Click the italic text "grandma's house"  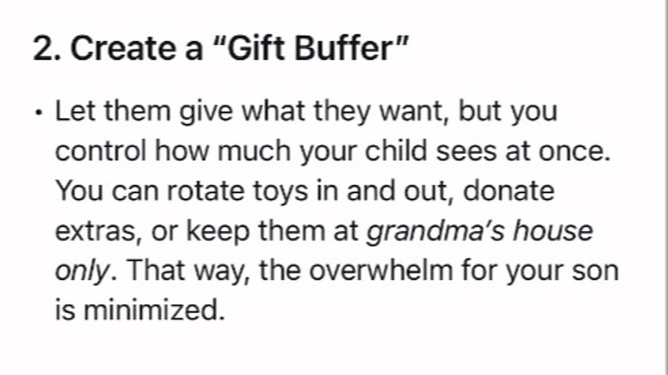(480, 230)
